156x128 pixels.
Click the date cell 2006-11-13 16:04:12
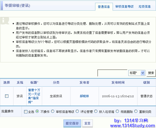118,96
